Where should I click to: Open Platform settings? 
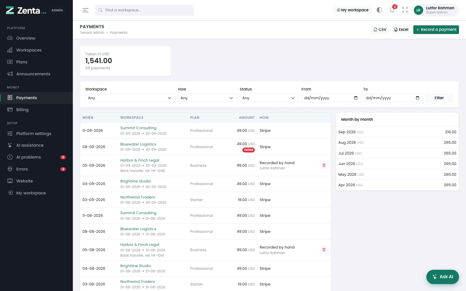point(36,134)
